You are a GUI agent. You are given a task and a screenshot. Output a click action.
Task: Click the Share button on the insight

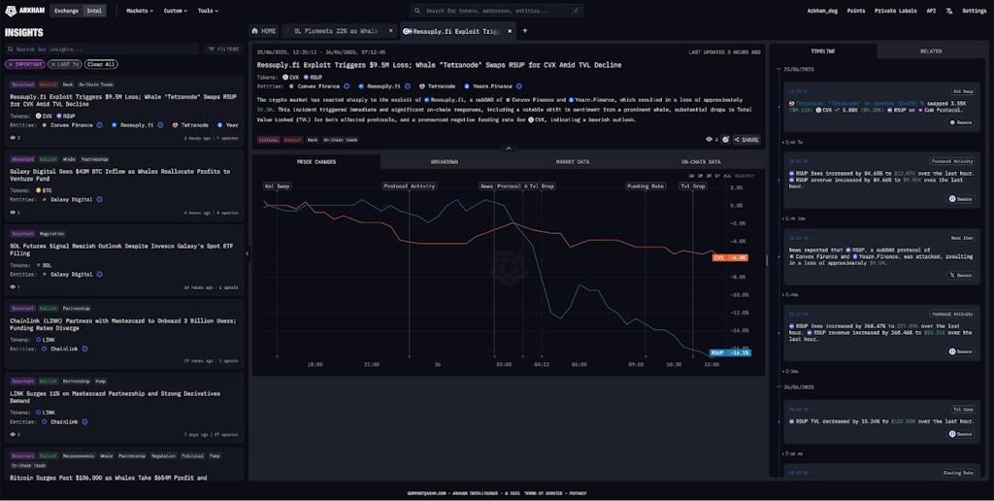tap(746, 140)
